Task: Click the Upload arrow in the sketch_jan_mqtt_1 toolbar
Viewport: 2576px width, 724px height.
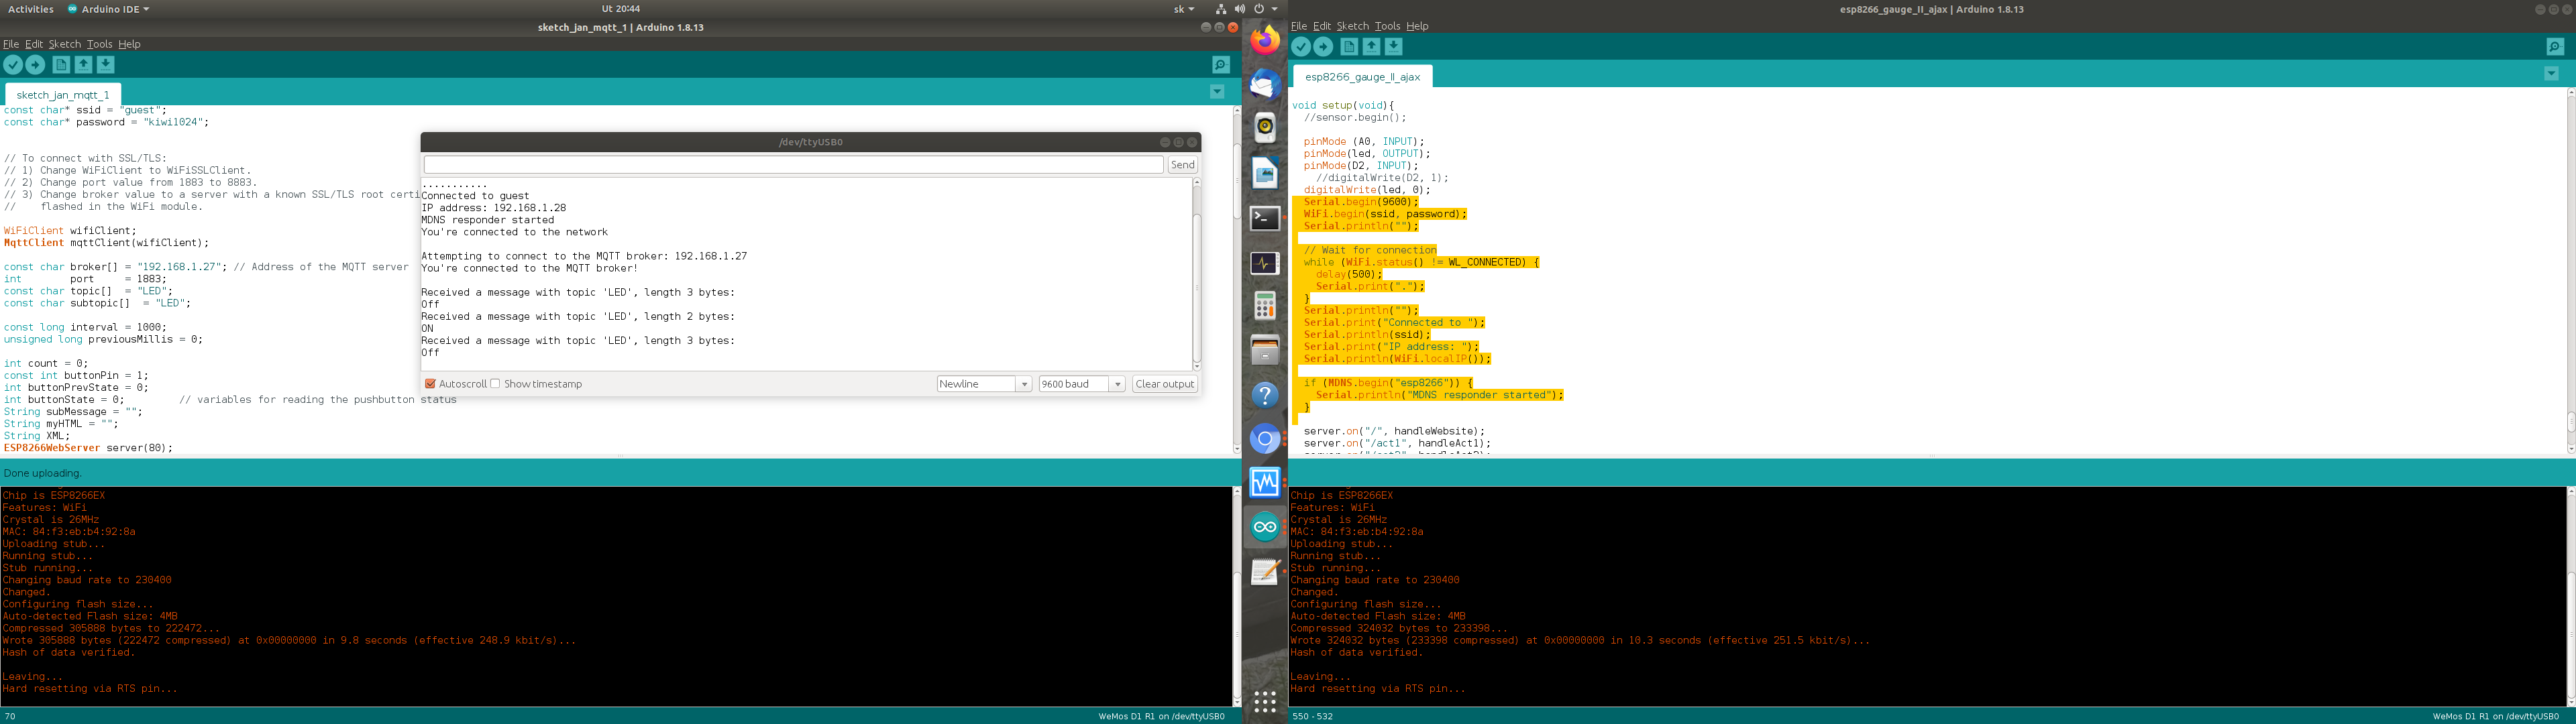Action: click(35, 65)
